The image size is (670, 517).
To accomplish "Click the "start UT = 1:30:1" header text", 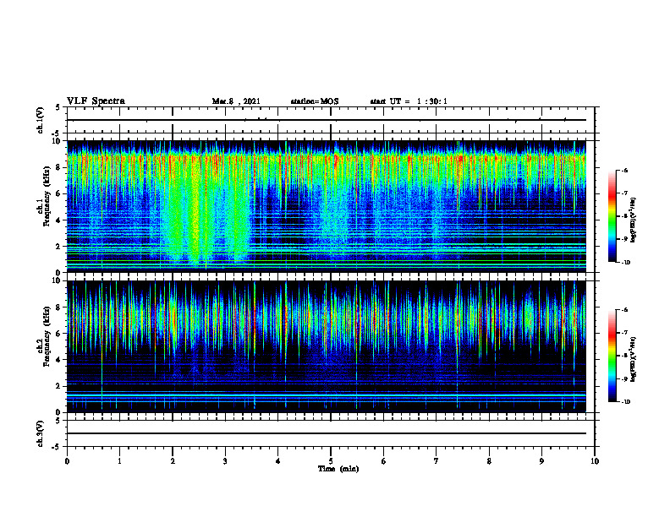I will point(409,101).
